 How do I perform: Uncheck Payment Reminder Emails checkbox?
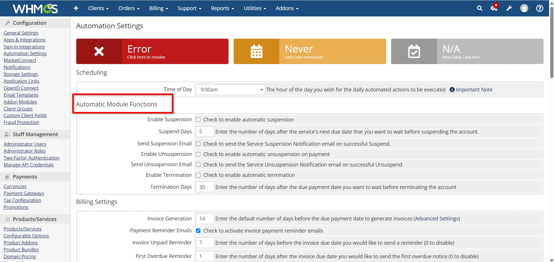coord(198,231)
